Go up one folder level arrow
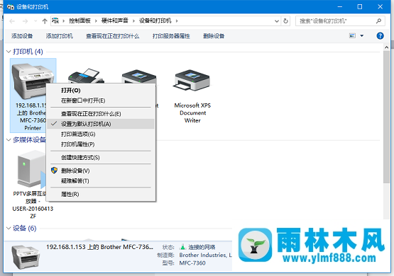 click(x=45, y=21)
